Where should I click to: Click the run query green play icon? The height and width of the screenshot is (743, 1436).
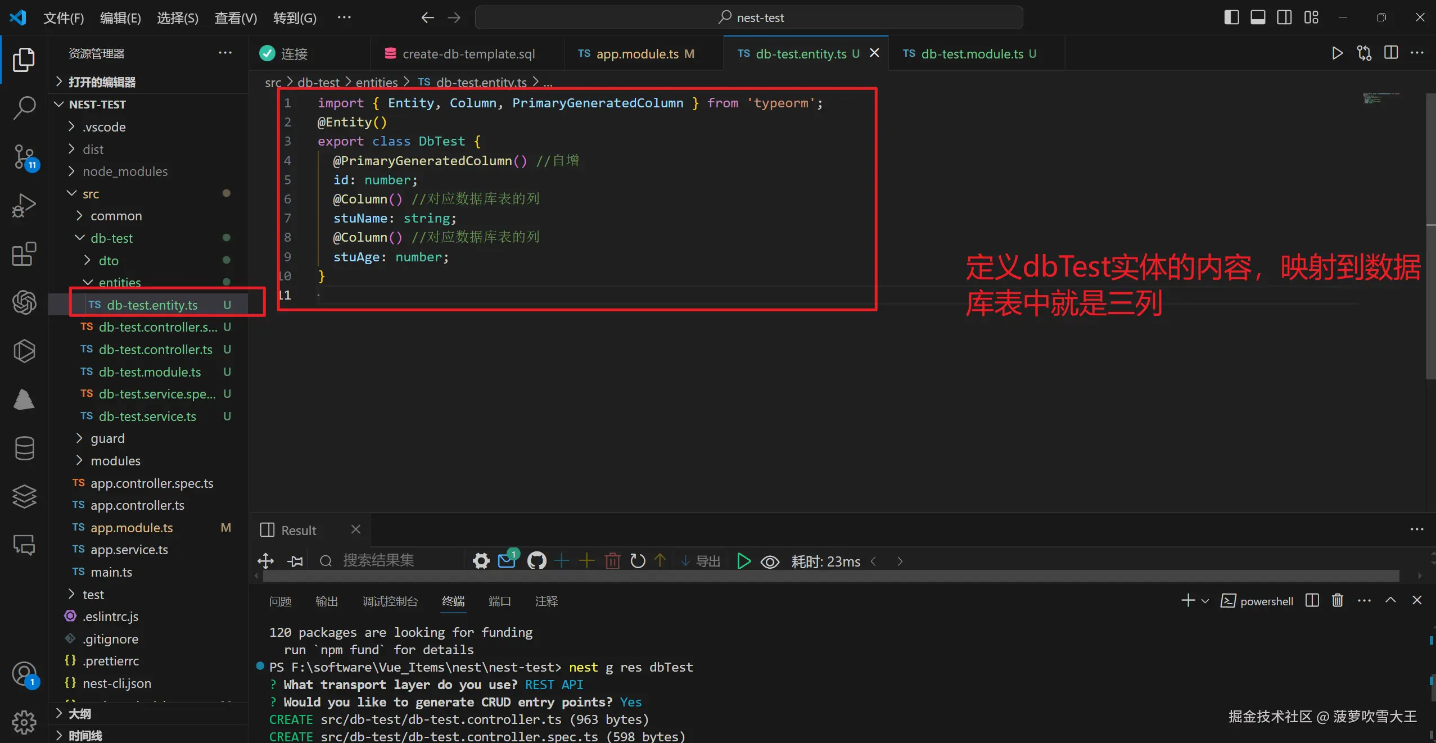[743, 561]
